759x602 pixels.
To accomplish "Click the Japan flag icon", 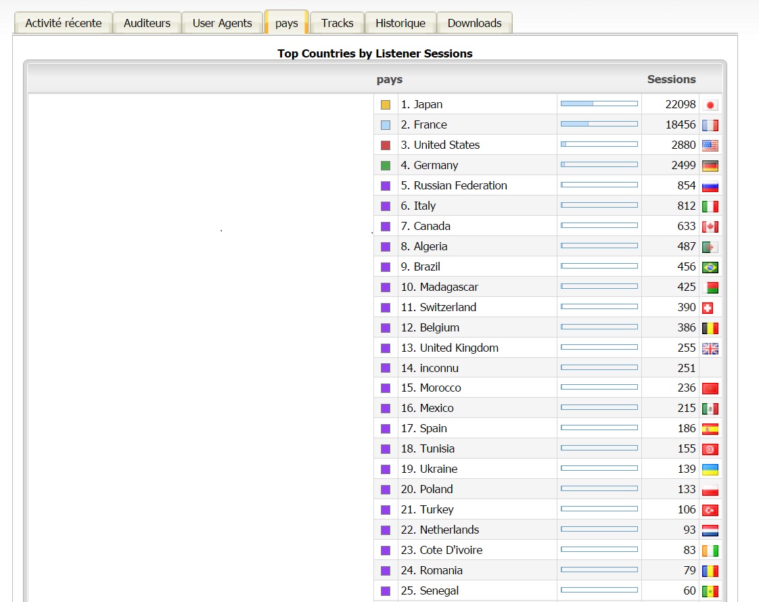I will tap(710, 105).
